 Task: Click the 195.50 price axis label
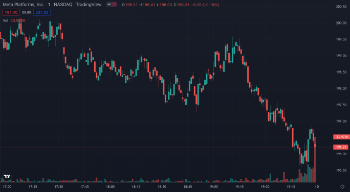coord(341,171)
